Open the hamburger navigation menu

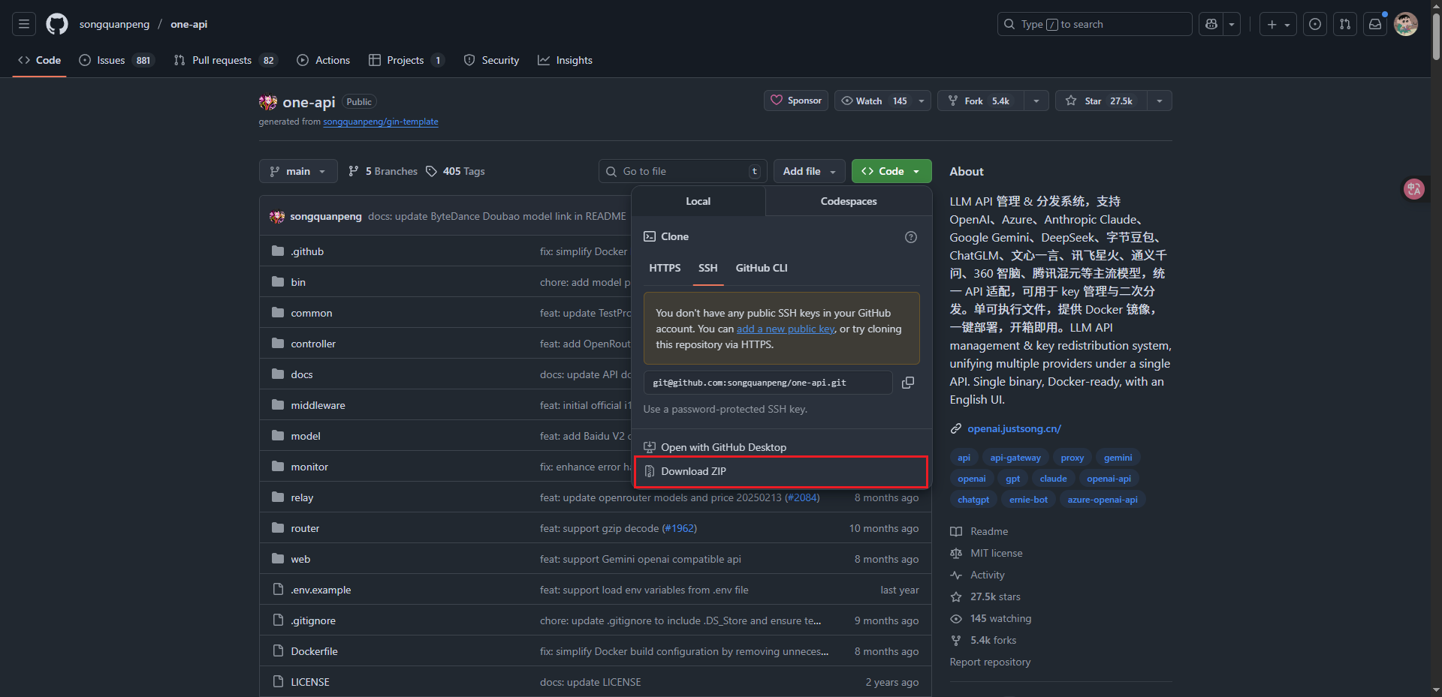24,24
